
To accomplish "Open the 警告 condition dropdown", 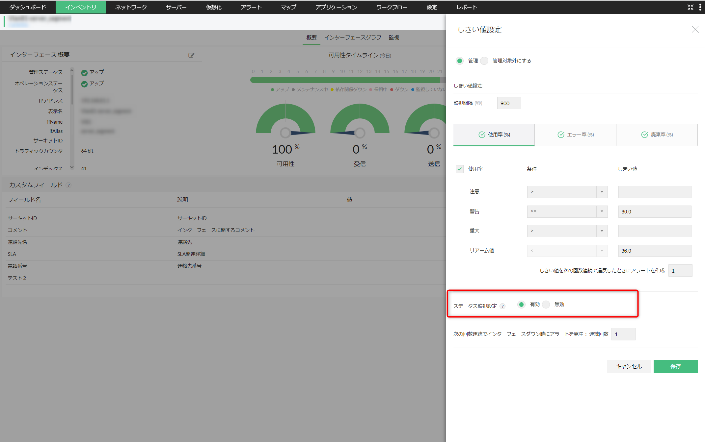I will (567, 211).
